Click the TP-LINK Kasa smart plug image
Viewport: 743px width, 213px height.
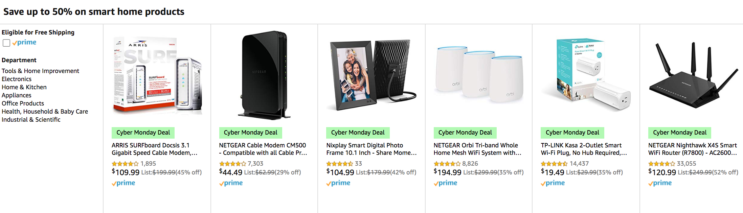[586, 75]
